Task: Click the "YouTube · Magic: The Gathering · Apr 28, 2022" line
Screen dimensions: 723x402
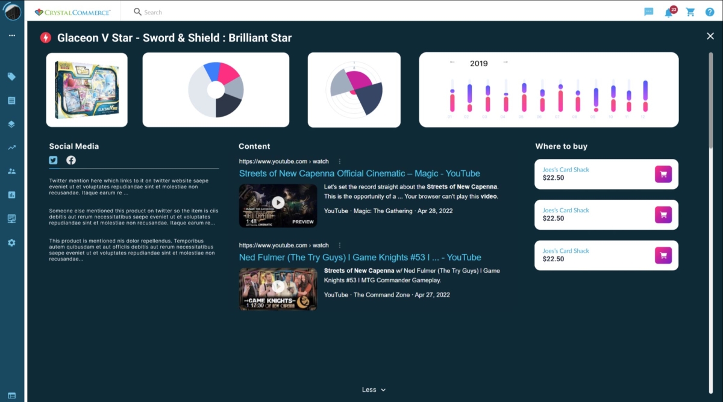Action: tap(388, 211)
